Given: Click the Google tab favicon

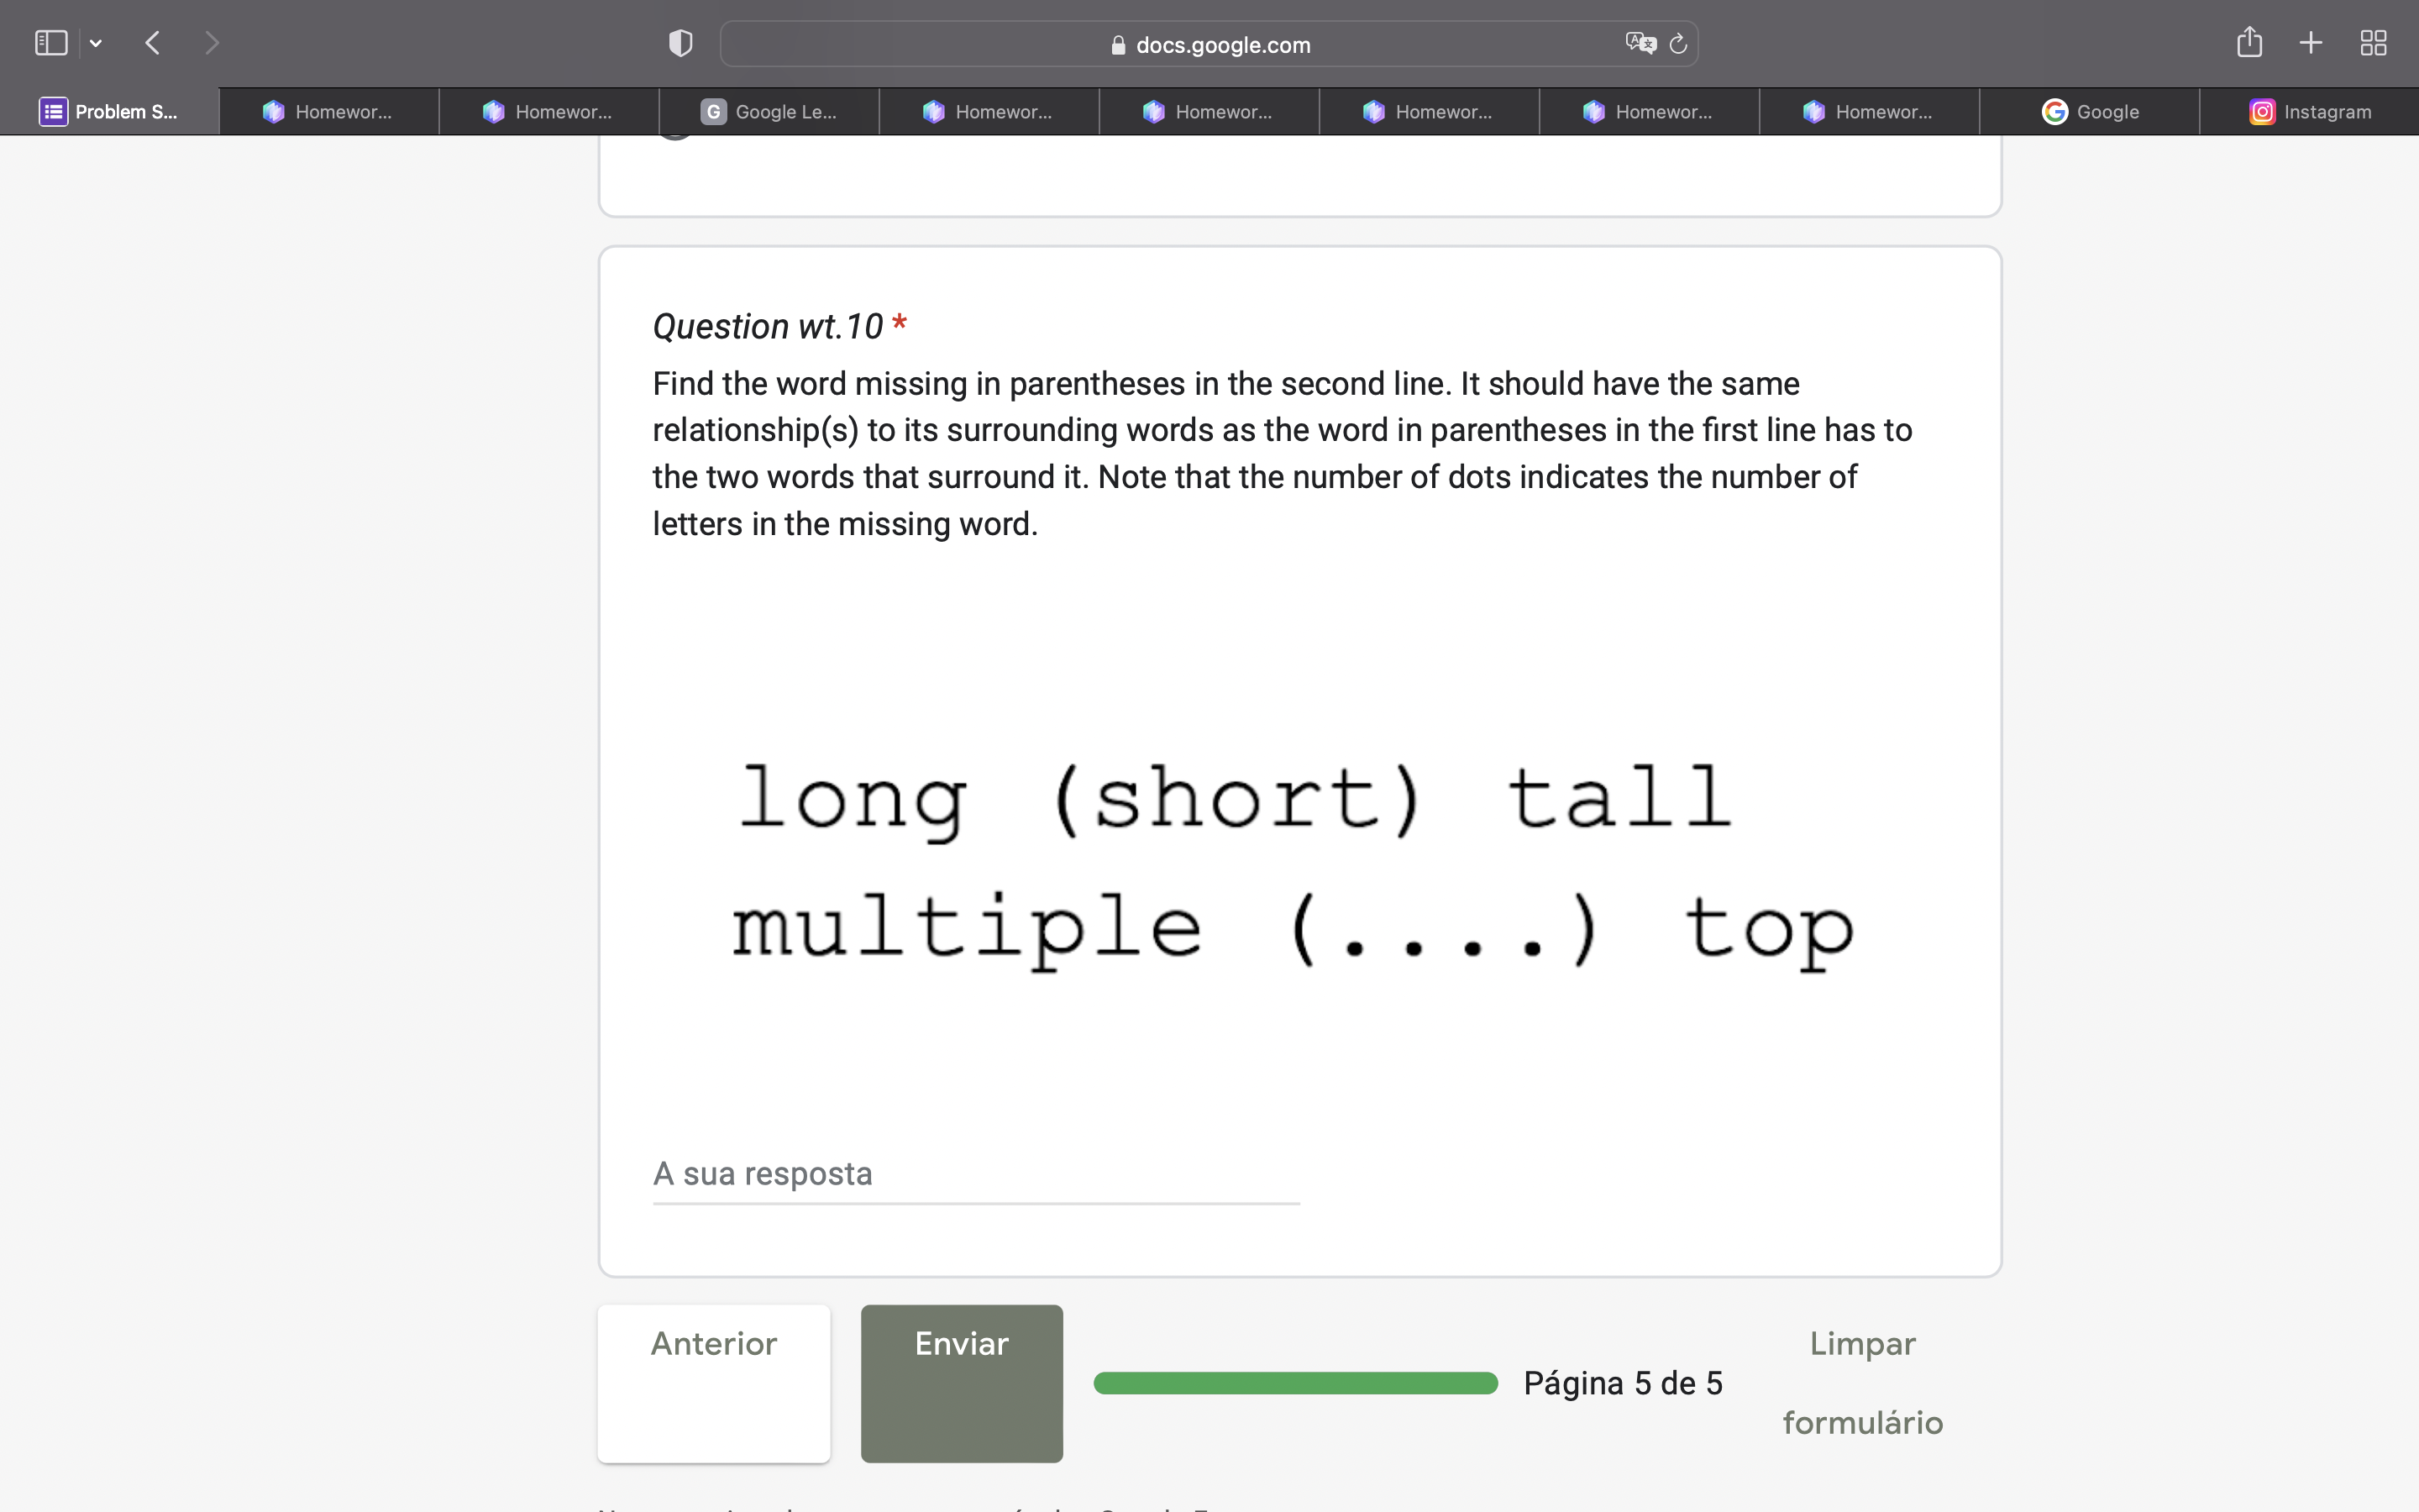Looking at the screenshot, I should (x=2054, y=112).
